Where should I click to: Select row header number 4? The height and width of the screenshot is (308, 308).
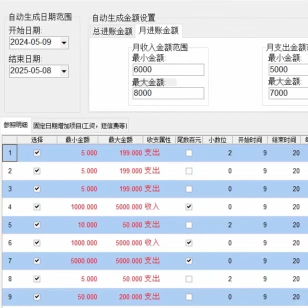click(10, 207)
